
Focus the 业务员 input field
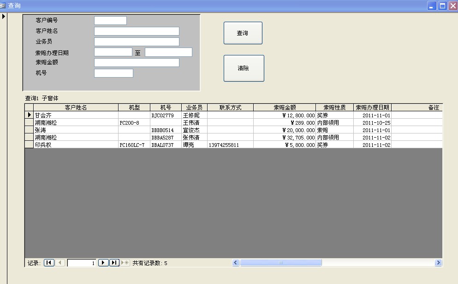click(x=137, y=42)
